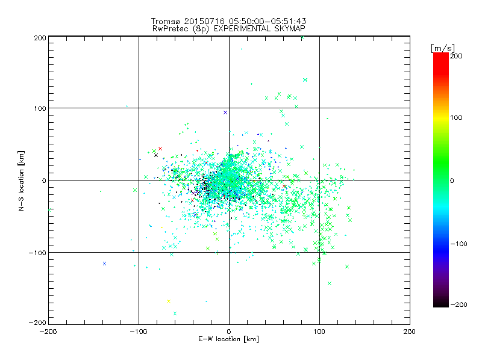Click the blue X marker just below the 100 km line
The image size is (482, 361).
tap(225, 113)
